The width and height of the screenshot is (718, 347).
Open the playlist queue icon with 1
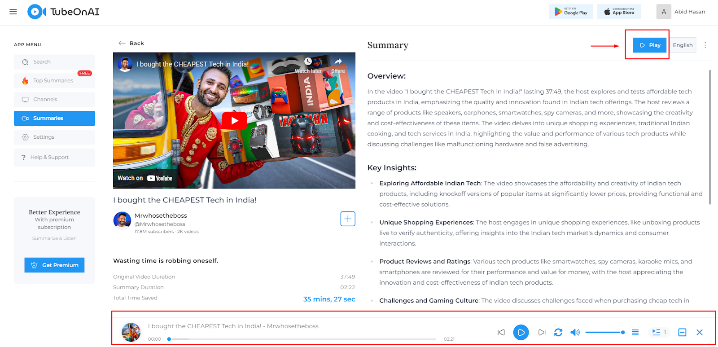[x=659, y=332]
